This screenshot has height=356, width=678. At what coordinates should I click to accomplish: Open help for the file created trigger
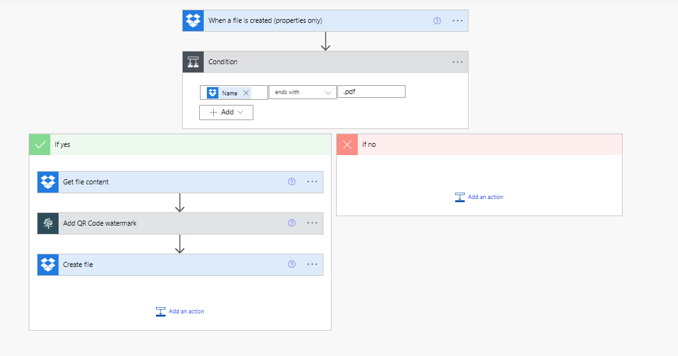click(x=437, y=20)
